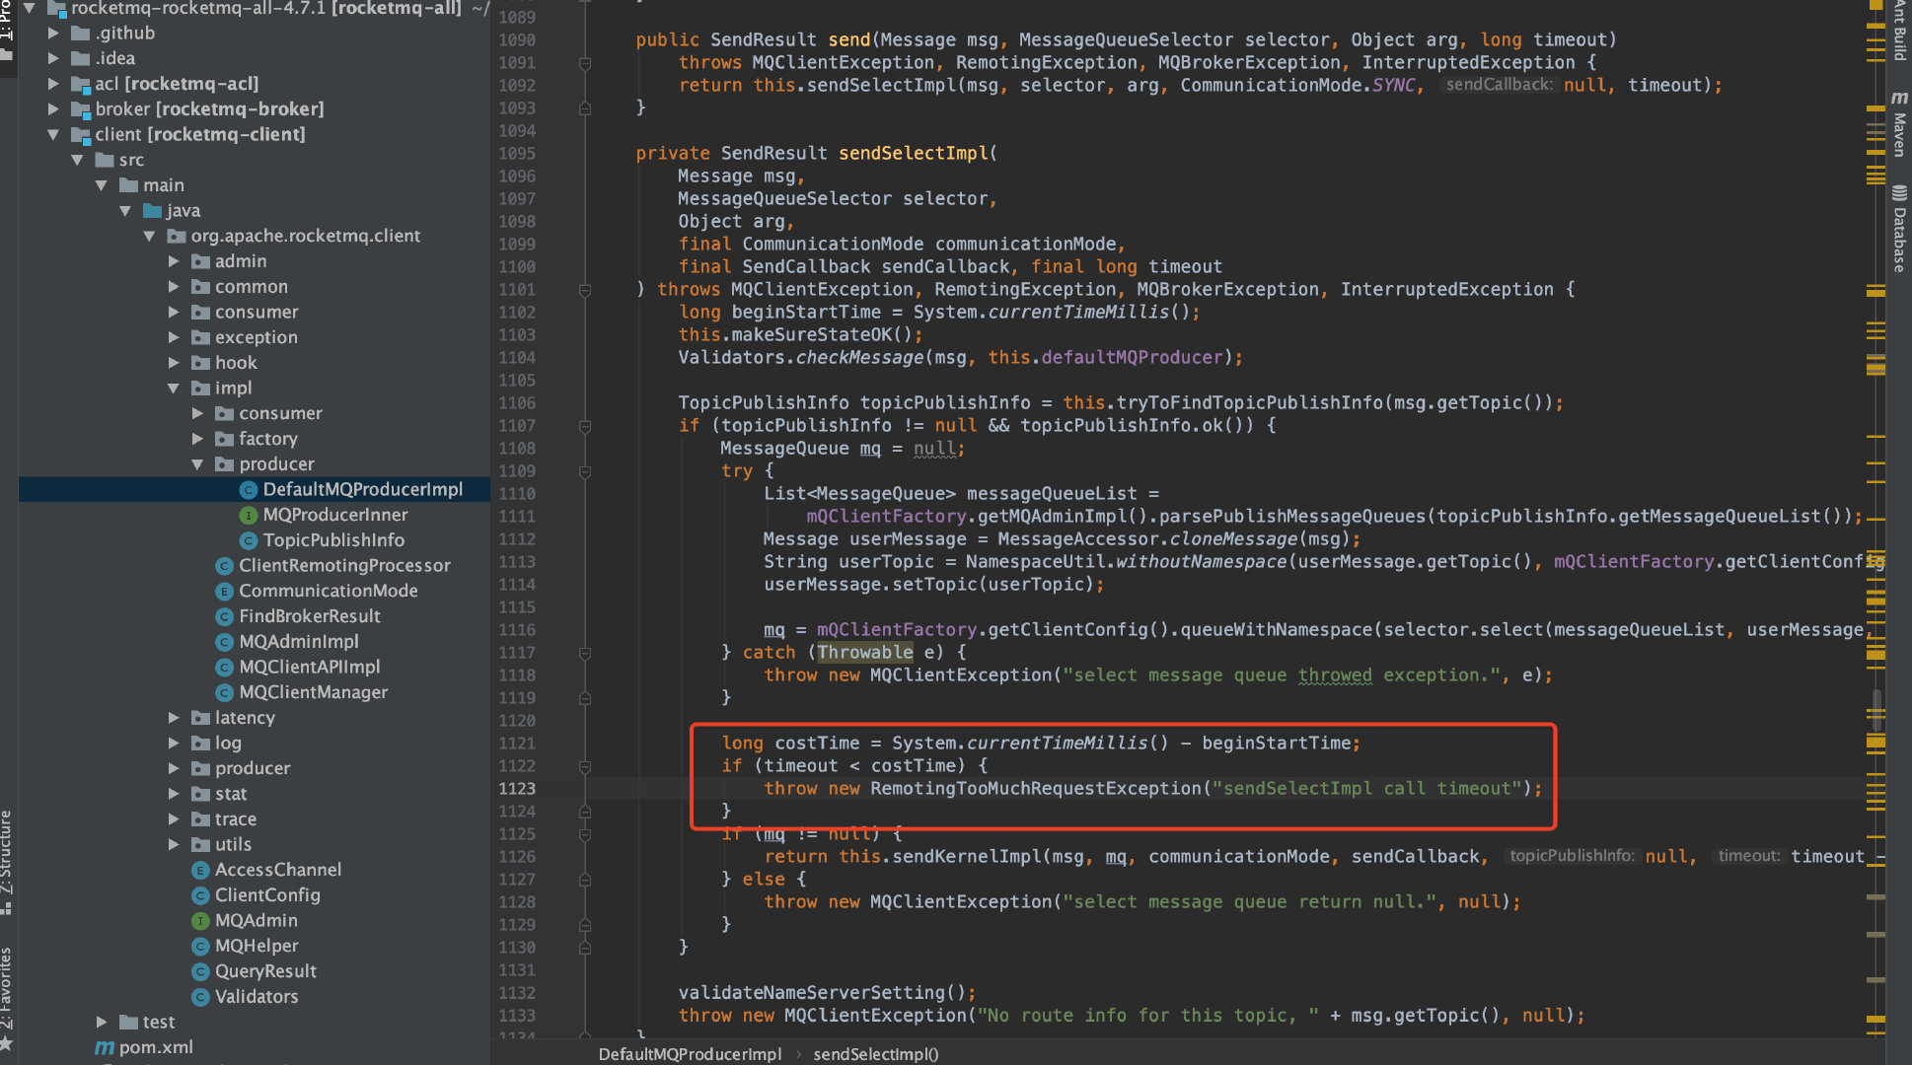Click the enum icon beside CommunicationMode
Screen dimensions: 1912x1065
tap(224, 591)
